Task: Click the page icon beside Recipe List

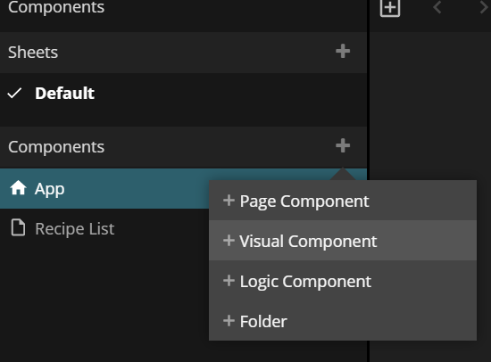Action: 18,227
